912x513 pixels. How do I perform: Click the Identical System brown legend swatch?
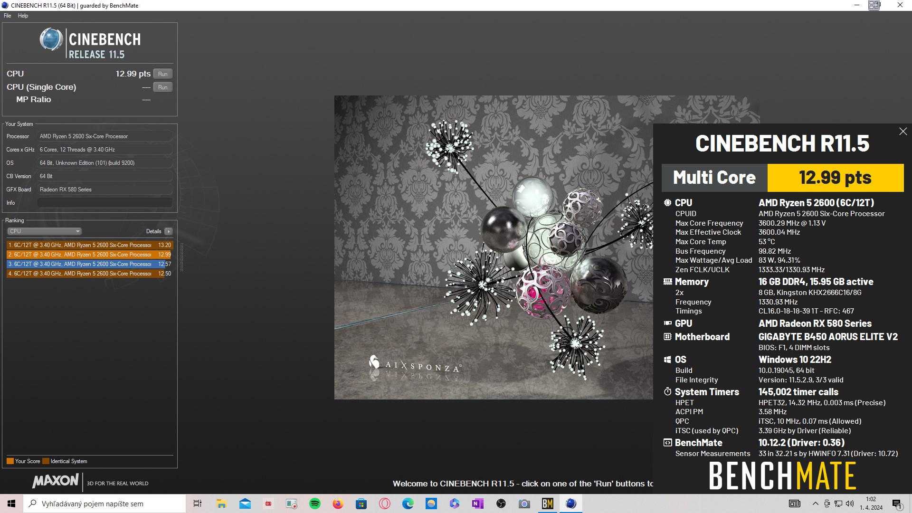(x=46, y=461)
